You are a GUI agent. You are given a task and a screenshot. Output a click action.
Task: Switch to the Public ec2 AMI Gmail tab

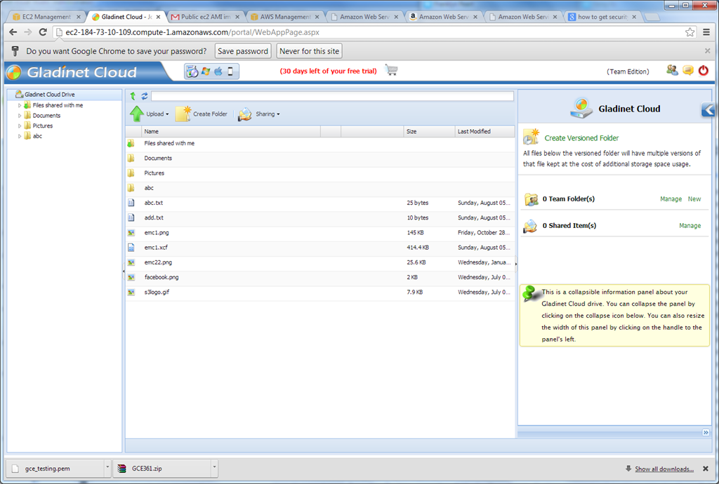(206, 17)
